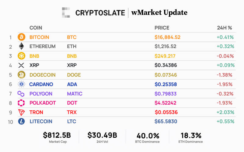Click Tron's +2.03% change value
The image size is (244, 152).
[x=225, y=112]
